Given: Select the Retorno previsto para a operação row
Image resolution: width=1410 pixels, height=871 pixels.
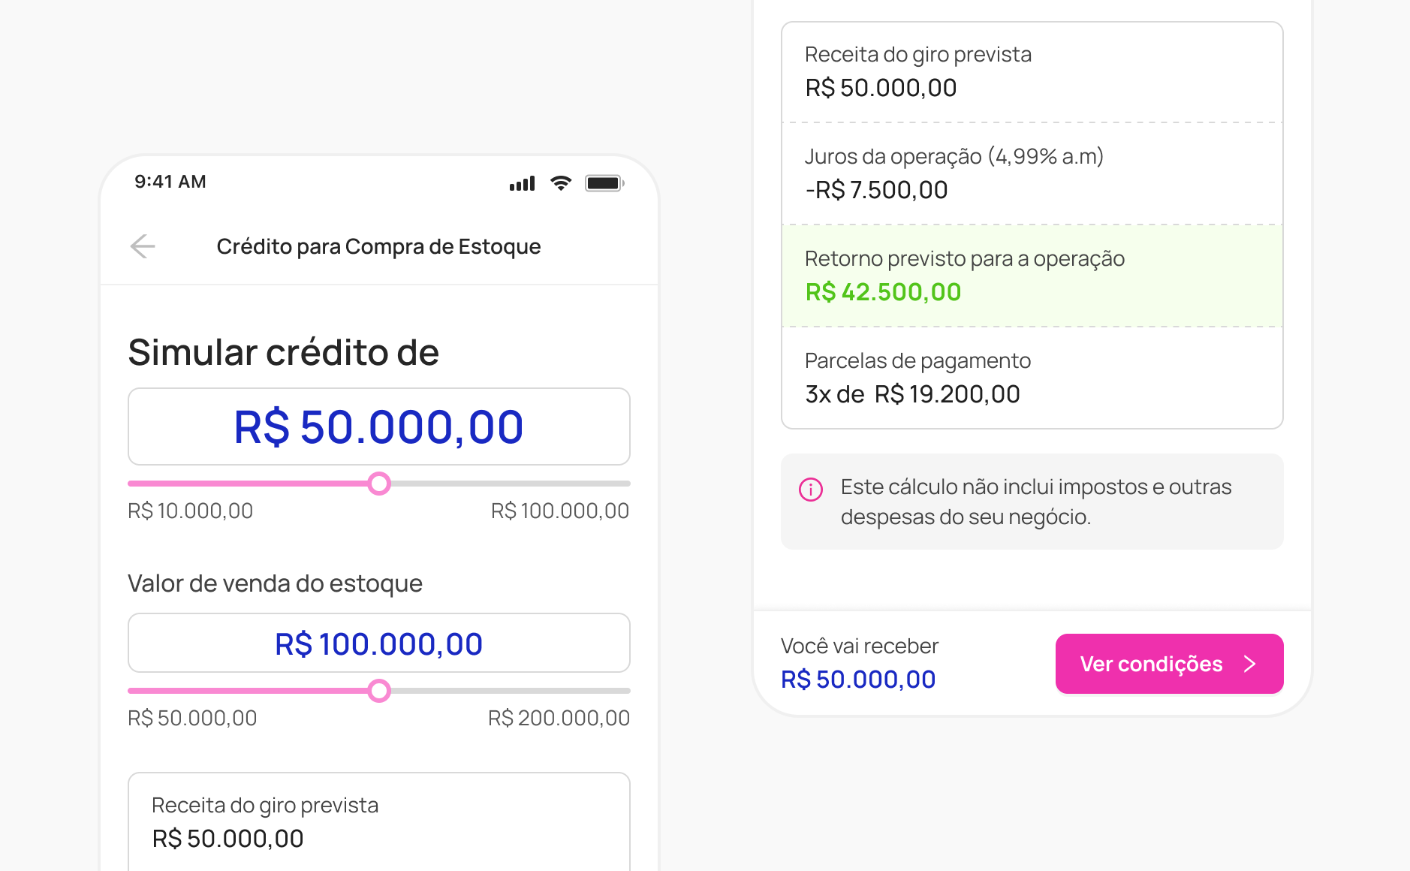Looking at the screenshot, I should tap(1032, 276).
